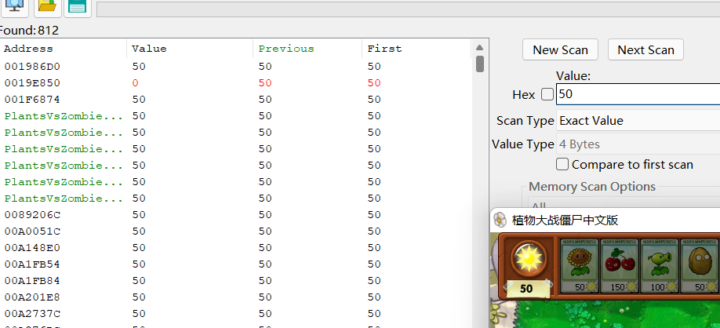The width and height of the screenshot is (720, 328).
Task: Select address row 001F6874
Action: 237,100
